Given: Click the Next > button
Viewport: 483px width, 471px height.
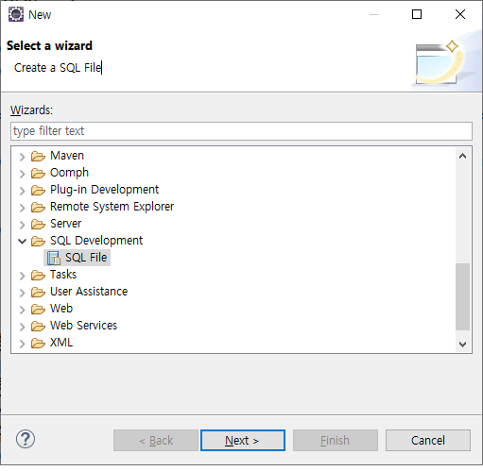Looking at the screenshot, I should pos(243,440).
